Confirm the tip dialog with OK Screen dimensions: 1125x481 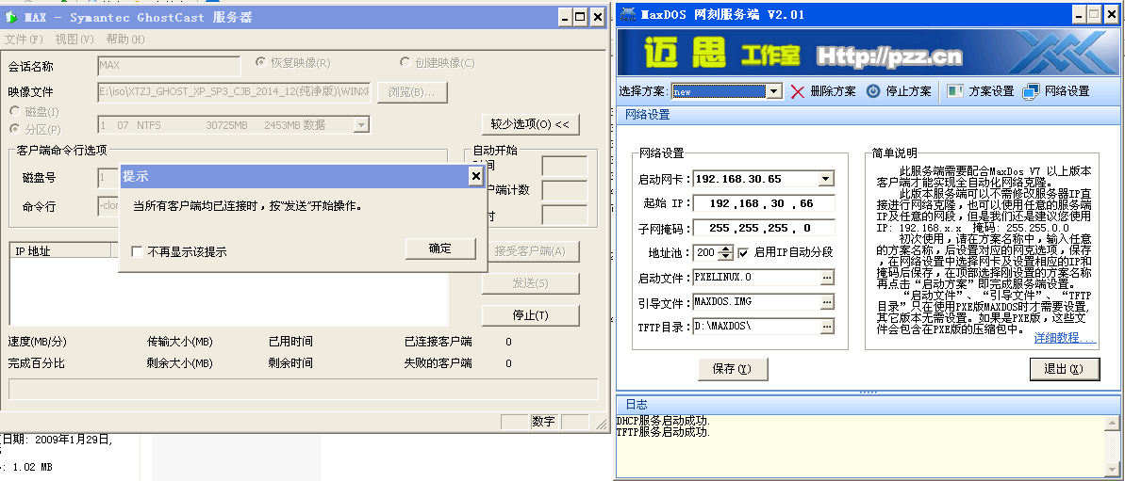(x=440, y=249)
